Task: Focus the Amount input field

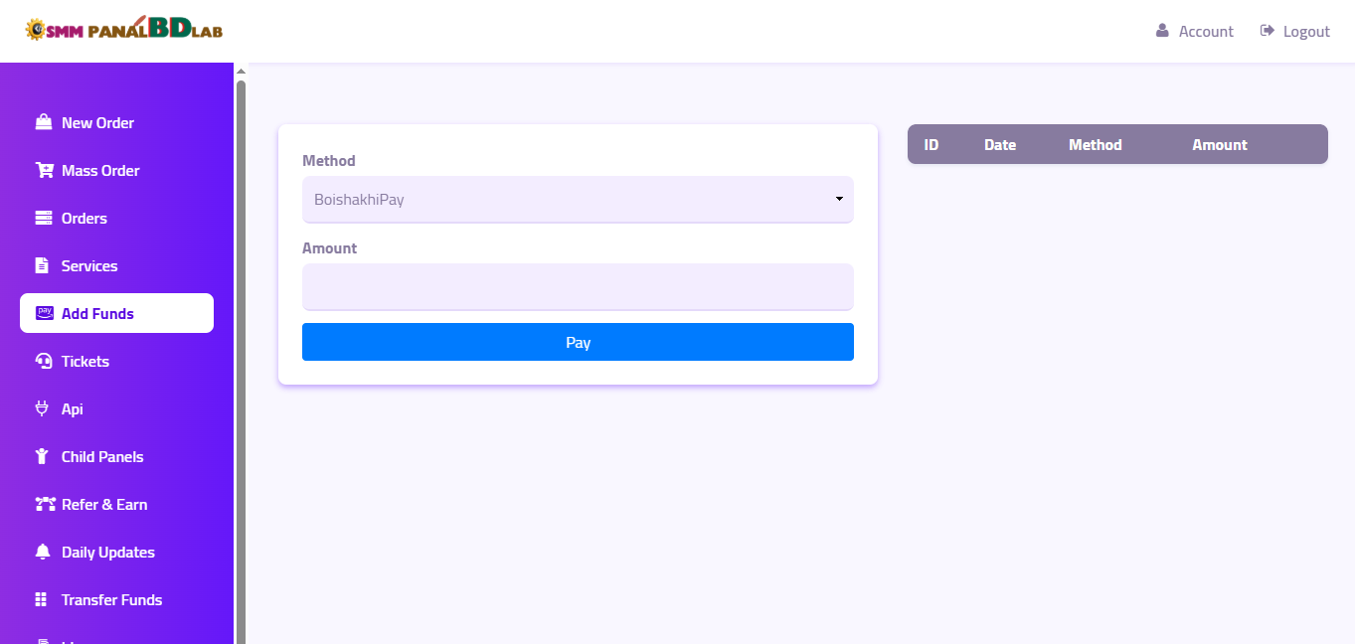Action: pyautogui.click(x=577, y=287)
